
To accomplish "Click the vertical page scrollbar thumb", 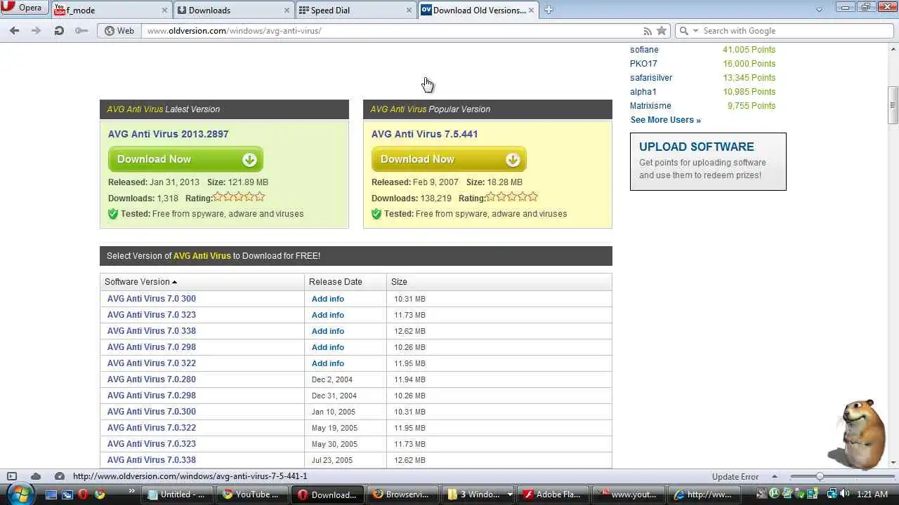I will (893, 106).
